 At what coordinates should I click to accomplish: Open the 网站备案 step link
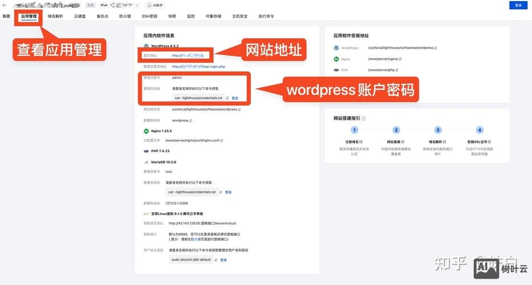coord(396,142)
